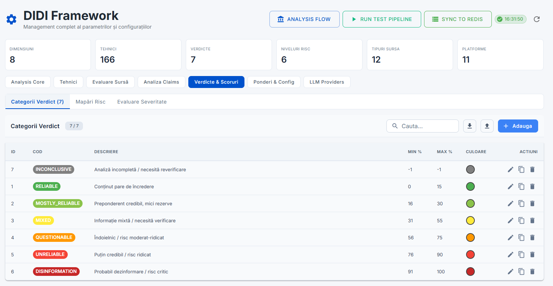Screen dimensions: 553x286
Task: Click the refresh icon in the header
Action: (x=537, y=19)
